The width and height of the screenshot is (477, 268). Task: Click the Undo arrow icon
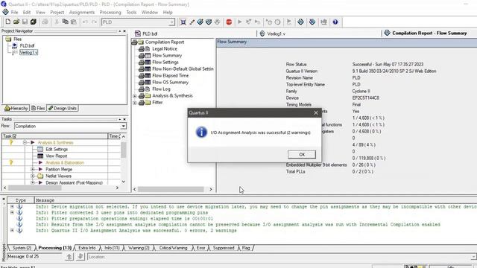tap(85, 22)
